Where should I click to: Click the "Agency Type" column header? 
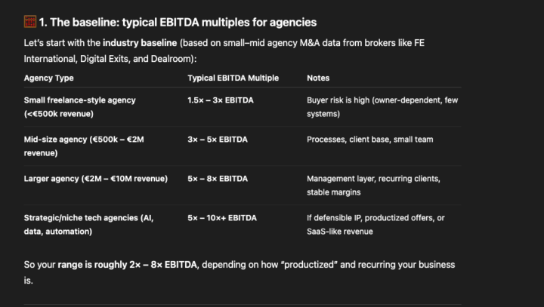49,78
